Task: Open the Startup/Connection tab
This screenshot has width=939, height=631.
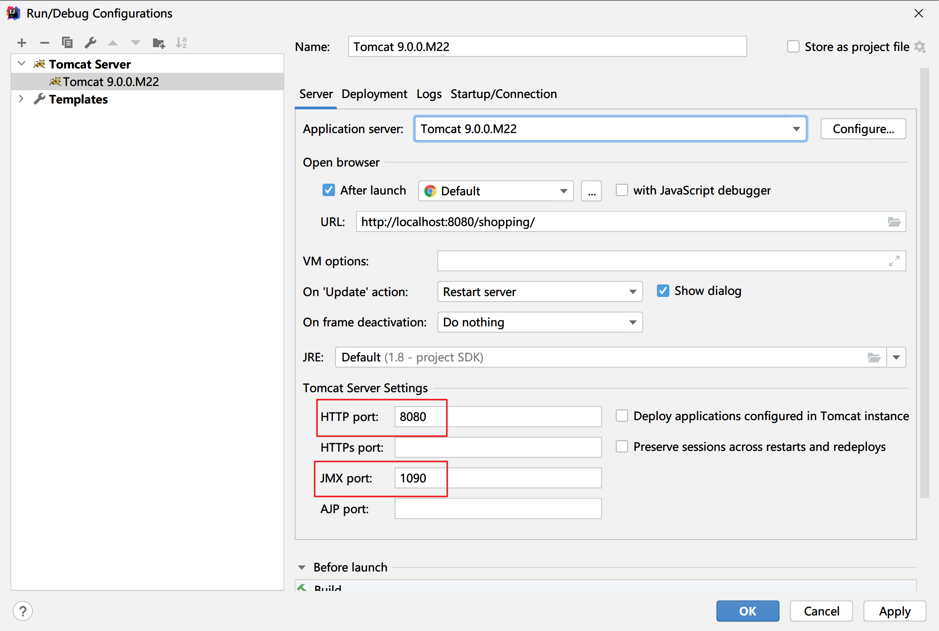Action: [504, 94]
